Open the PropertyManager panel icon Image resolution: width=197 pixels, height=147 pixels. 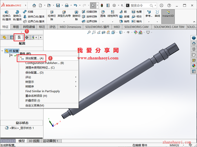(12, 37)
